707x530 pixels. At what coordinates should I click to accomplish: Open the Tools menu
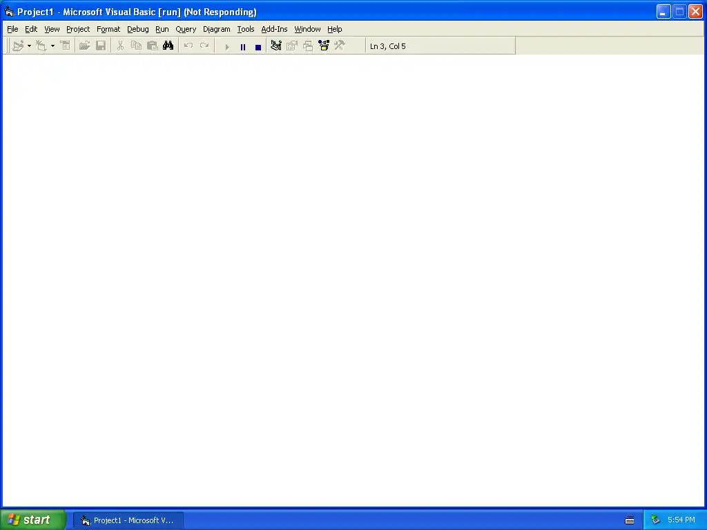246,29
